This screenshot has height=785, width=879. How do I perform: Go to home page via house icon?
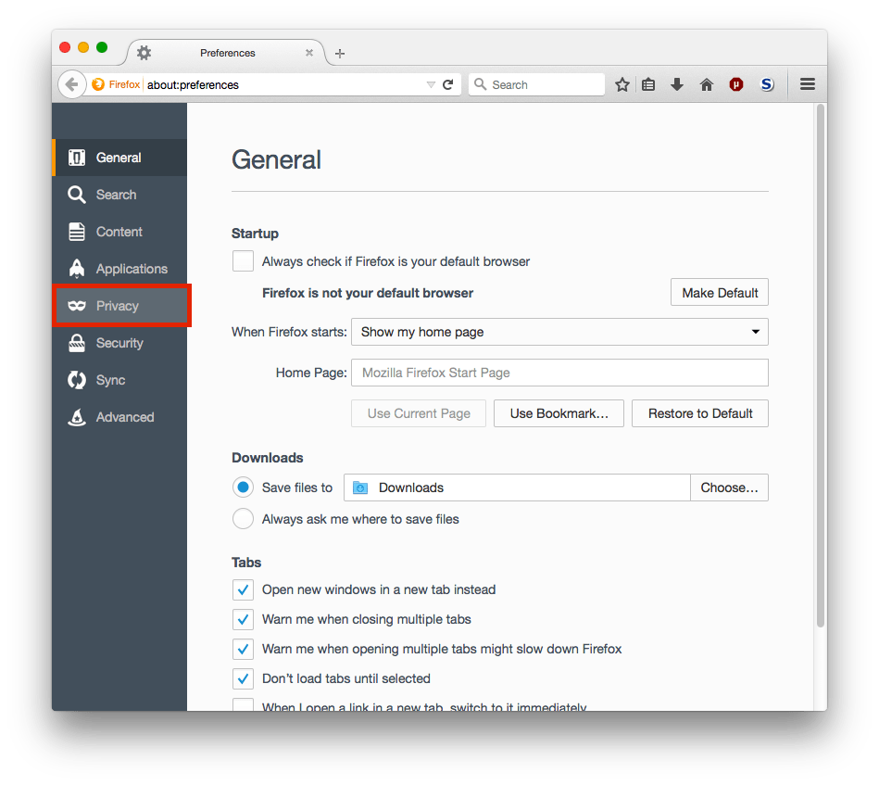[707, 84]
